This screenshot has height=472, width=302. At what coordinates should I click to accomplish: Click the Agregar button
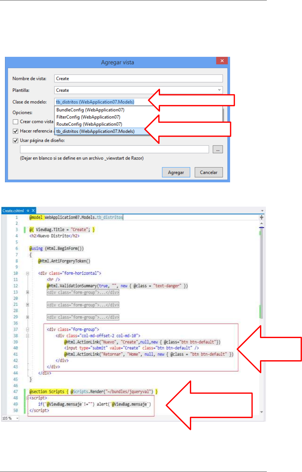coord(176,172)
